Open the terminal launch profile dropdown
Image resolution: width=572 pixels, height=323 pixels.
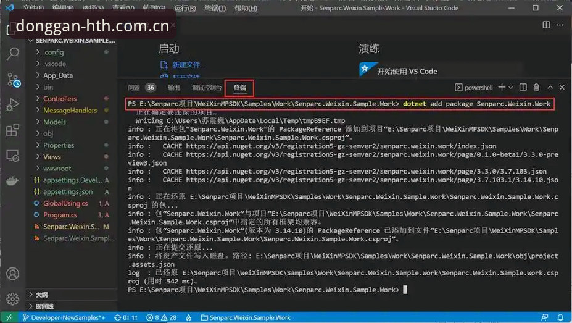click(511, 88)
